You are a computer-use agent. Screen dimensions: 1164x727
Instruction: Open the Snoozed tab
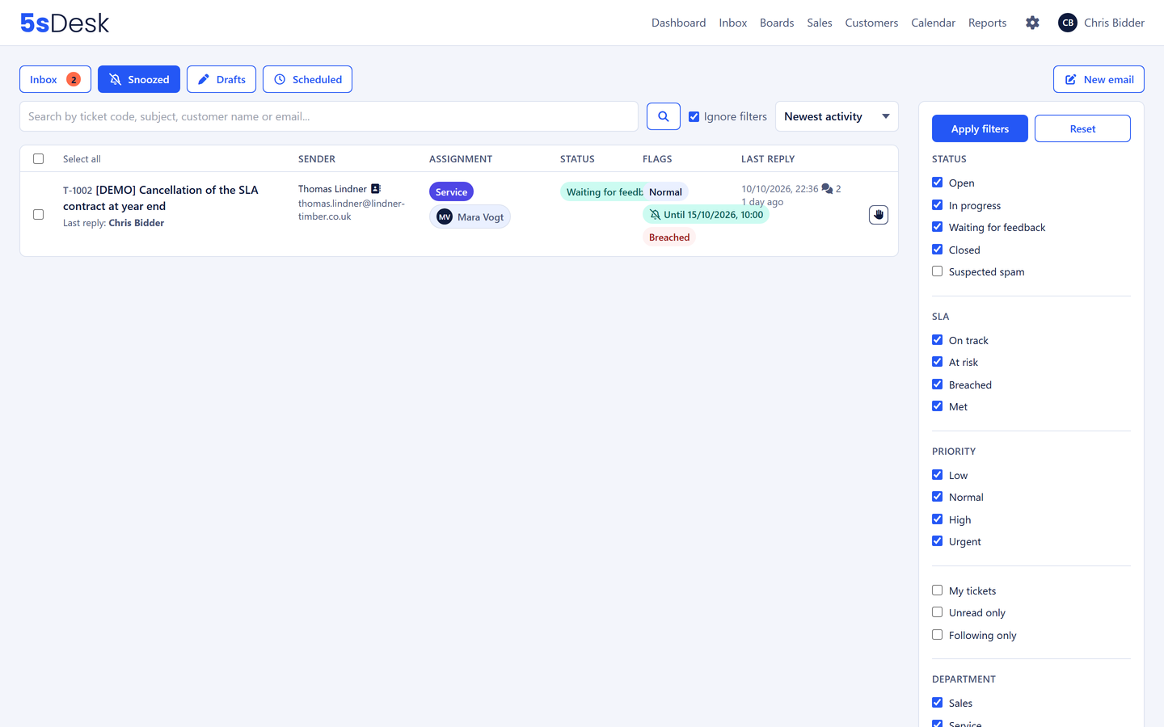point(139,79)
